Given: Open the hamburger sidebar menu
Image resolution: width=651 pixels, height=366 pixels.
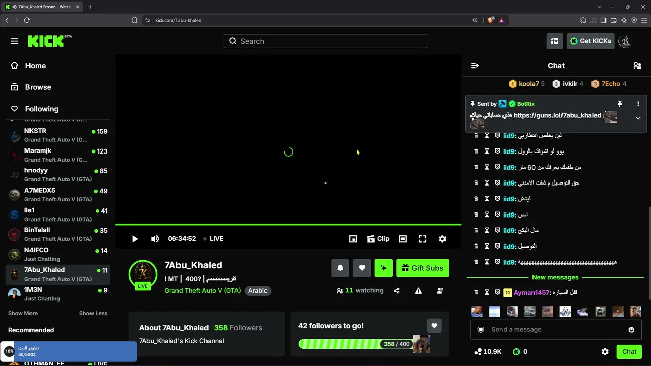Looking at the screenshot, I should (x=14, y=41).
